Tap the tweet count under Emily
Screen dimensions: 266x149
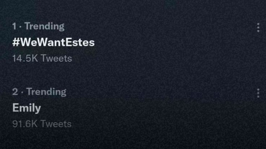click(42, 124)
